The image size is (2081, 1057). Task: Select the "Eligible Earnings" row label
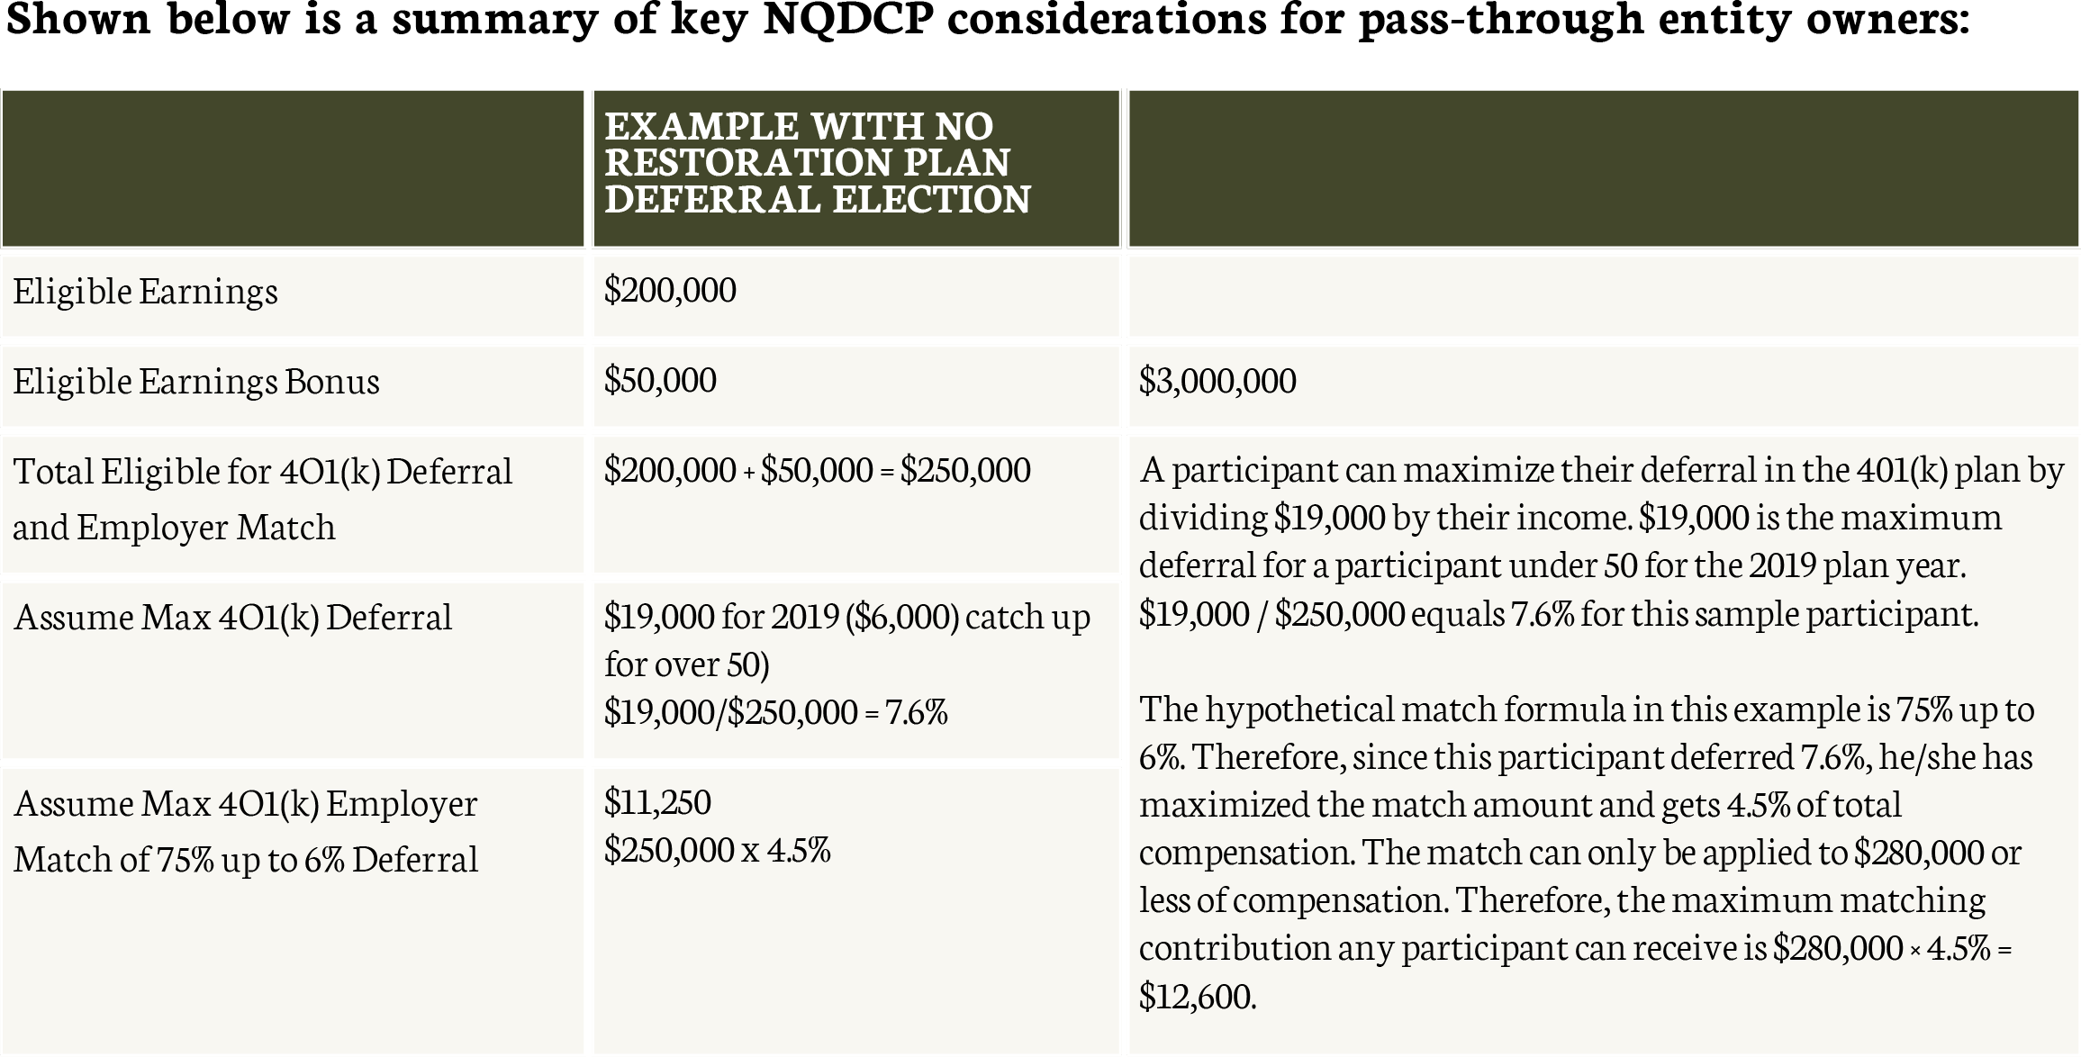[146, 292]
